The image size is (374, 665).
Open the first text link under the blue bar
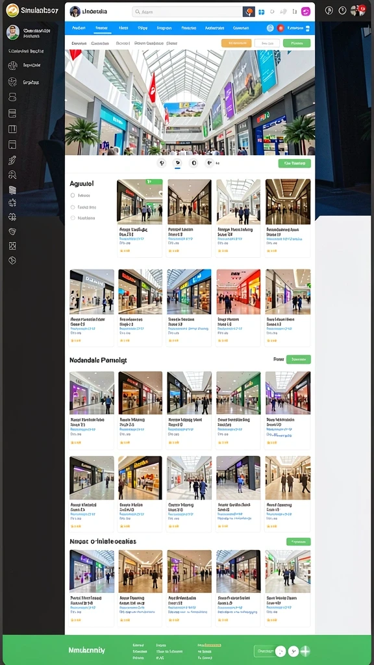(79, 44)
